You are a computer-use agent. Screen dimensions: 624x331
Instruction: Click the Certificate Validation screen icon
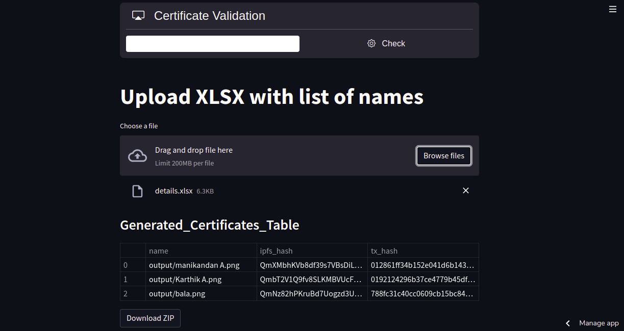[x=138, y=16]
